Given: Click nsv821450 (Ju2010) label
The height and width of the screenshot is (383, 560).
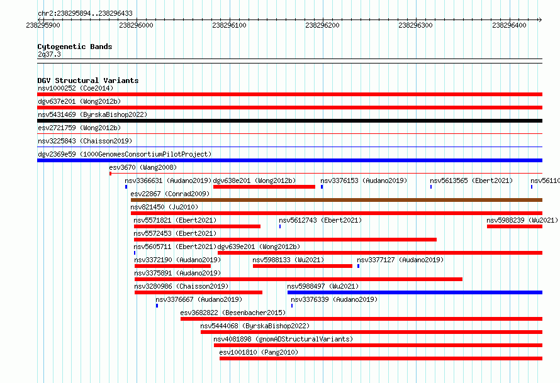Looking at the screenshot, I should (x=164, y=207).
